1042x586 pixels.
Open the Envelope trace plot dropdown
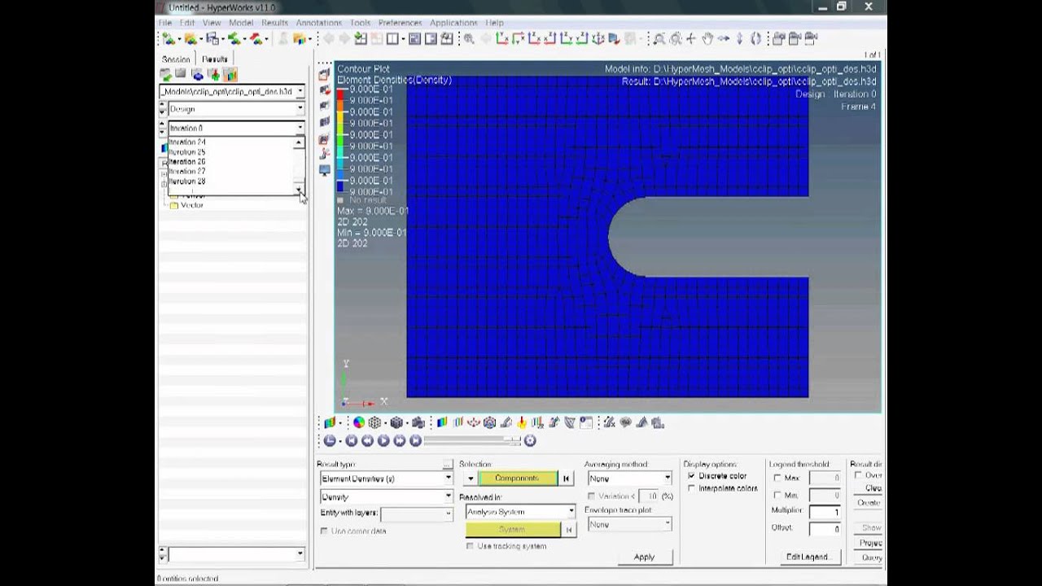pos(667,524)
